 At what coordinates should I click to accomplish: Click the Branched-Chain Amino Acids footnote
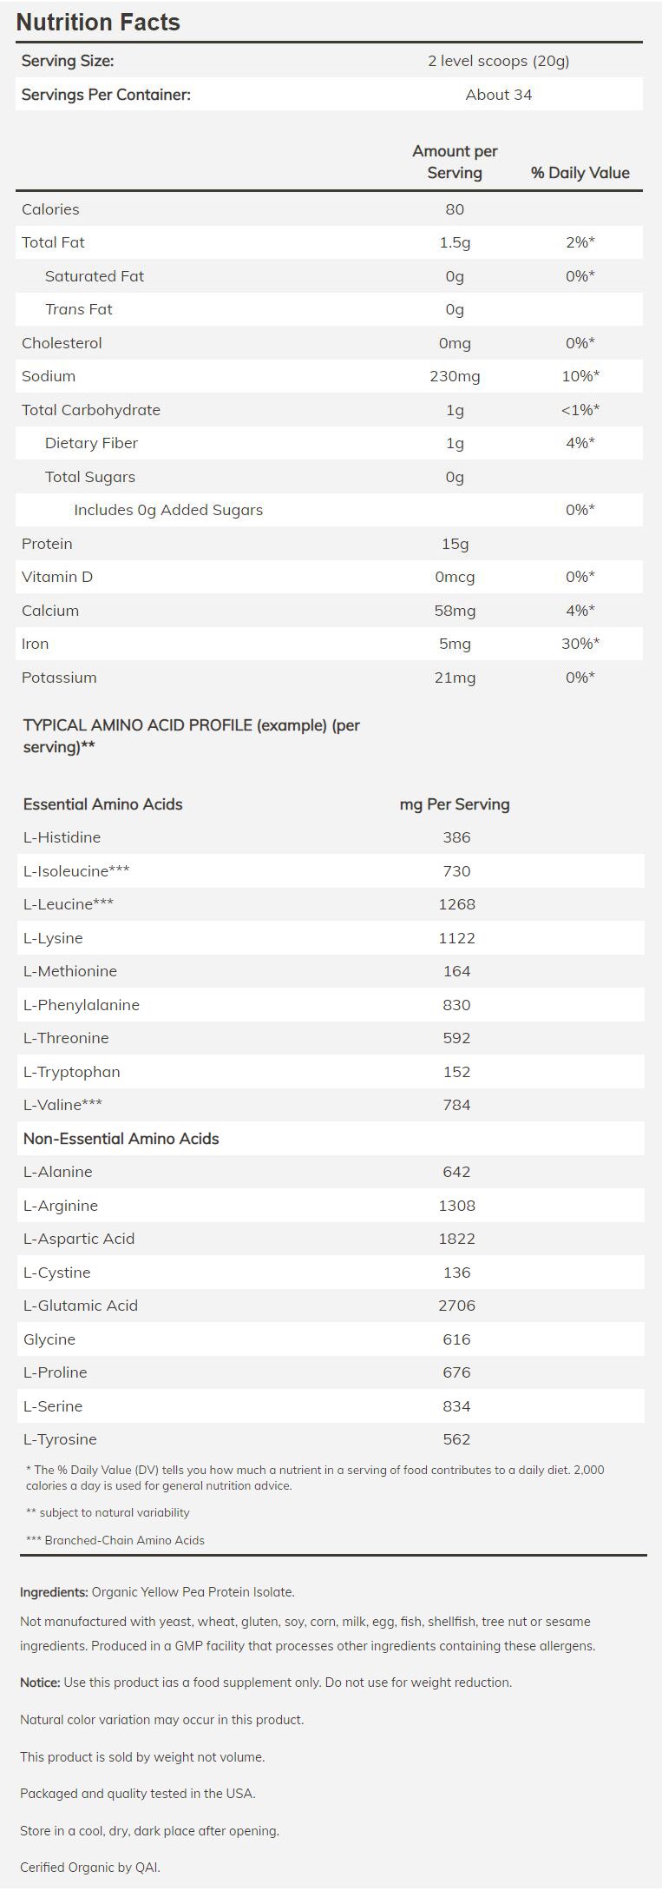(x=115, y=1540)
